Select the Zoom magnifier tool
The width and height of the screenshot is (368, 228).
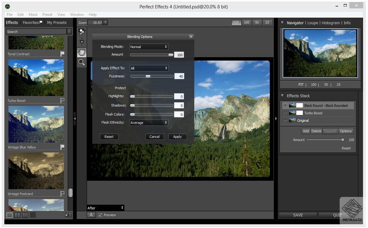pos(82,62)
